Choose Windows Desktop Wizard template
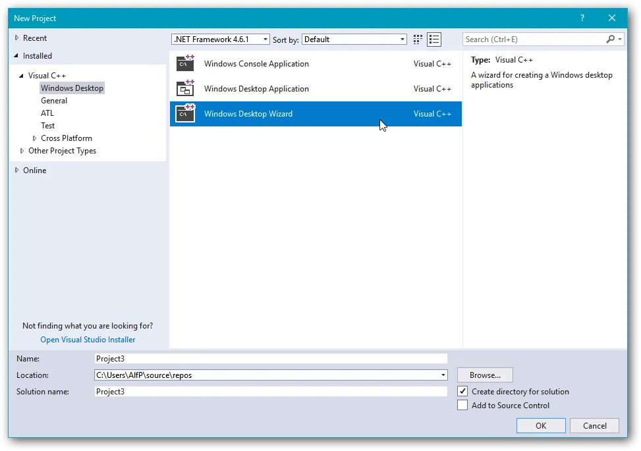This screenshot has width=641, height=451. coord(316,113)
